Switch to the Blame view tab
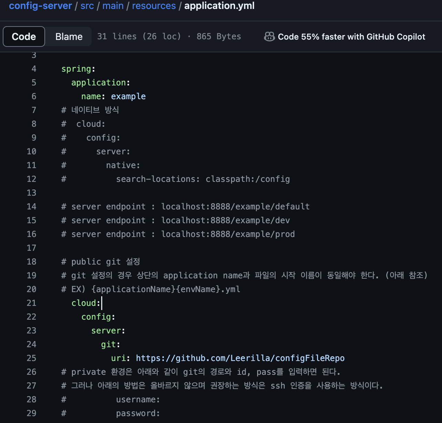 click(69, 37)
